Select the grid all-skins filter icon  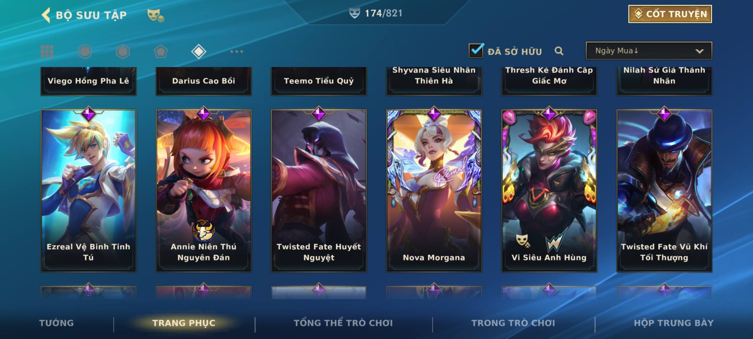click(x=47, y=51)
